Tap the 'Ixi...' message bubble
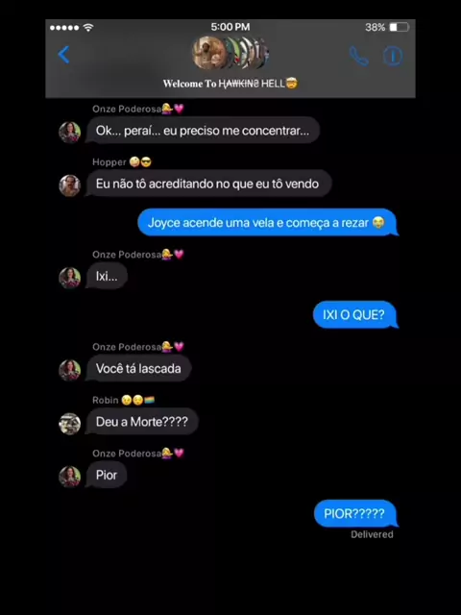The image size is (461, 615). point(107,276)
